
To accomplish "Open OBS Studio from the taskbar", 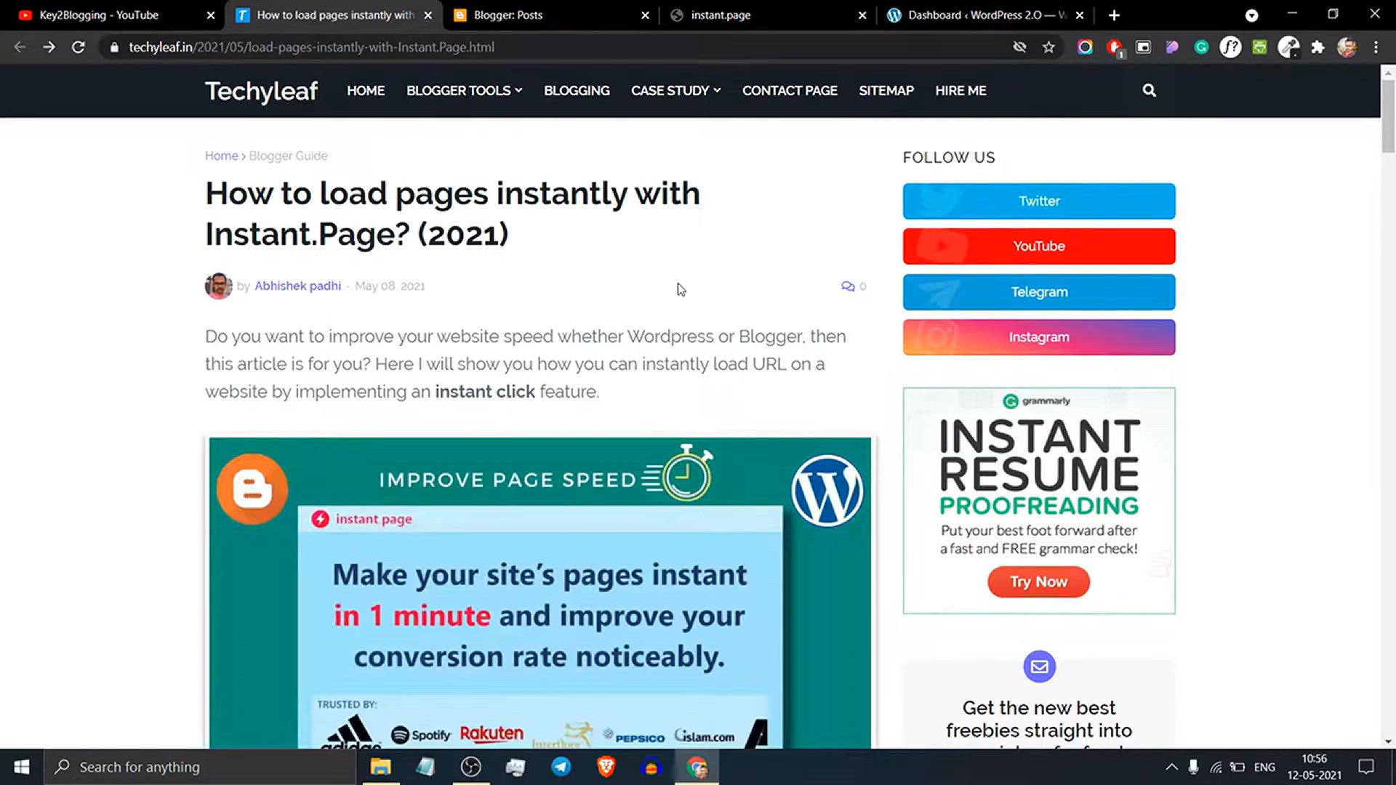I will tap(470, 767).
